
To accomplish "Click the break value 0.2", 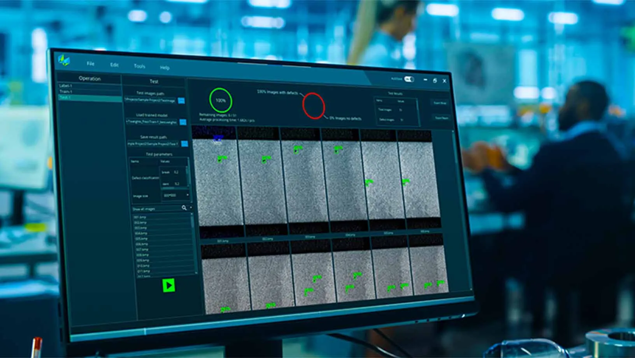I will (176, 172).
